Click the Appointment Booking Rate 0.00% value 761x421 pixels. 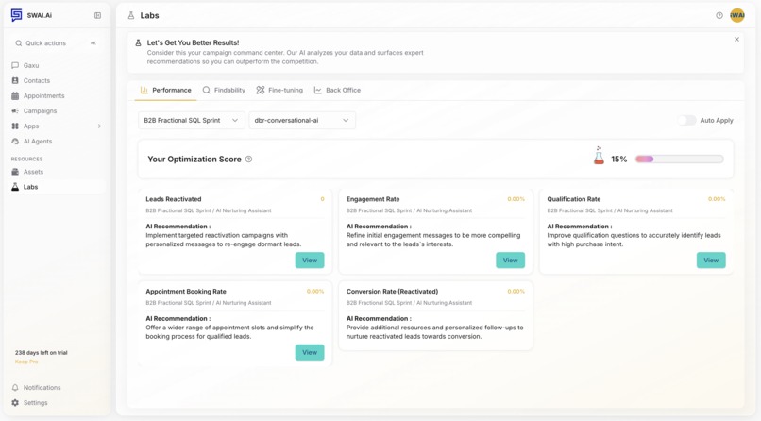coord(315,292)
